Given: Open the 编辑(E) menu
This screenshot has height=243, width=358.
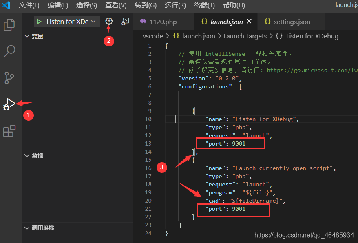Looking at the screenshot, I should pyautogui.click(x=58, y=5).
